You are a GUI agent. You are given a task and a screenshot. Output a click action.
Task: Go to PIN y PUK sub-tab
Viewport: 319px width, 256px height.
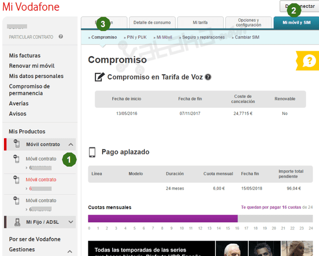(136, 37)
